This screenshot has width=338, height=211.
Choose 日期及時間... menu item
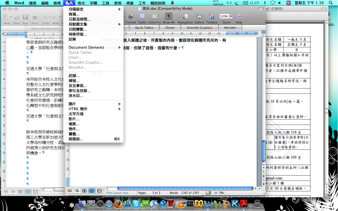[94, 19]
